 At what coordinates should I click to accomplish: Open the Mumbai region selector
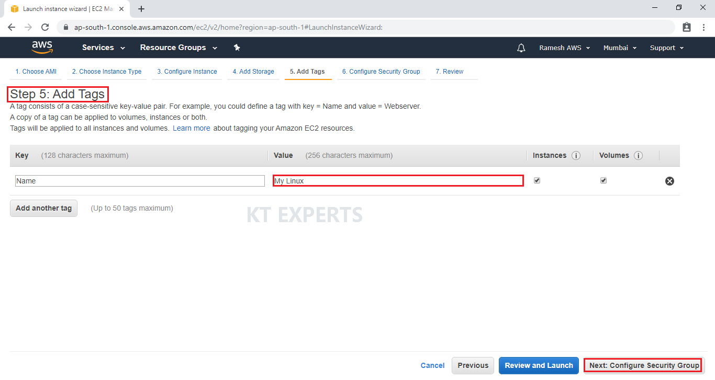point(620,48)
